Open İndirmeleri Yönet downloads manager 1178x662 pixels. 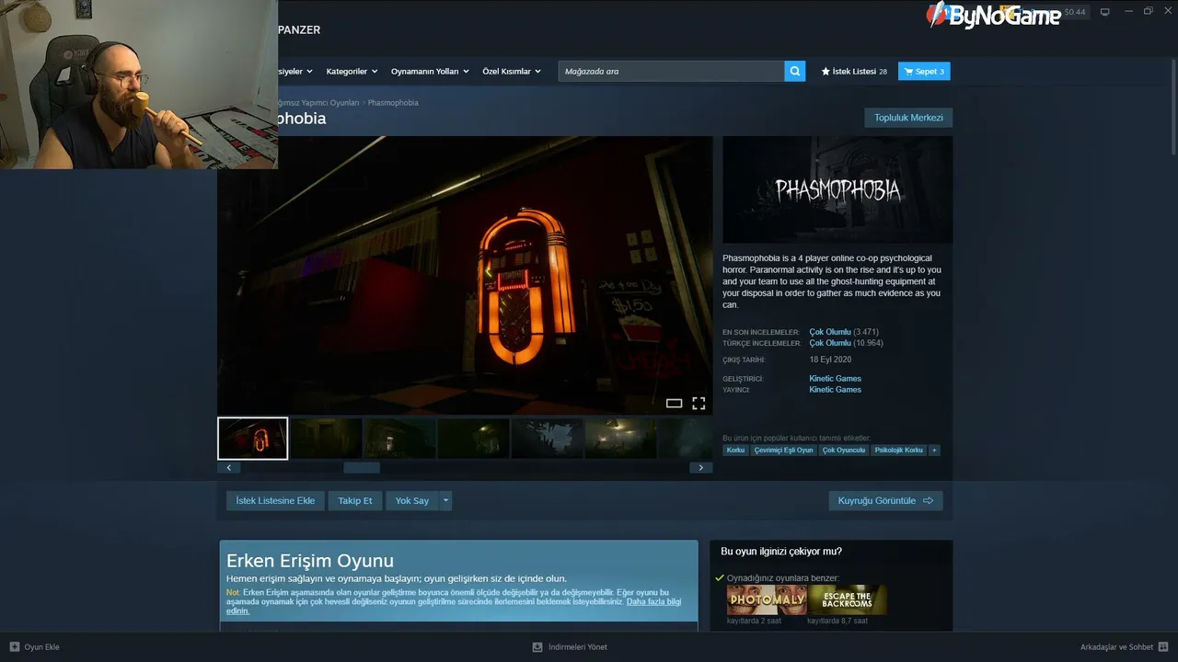pyautogui.click(x=570, y=647)
